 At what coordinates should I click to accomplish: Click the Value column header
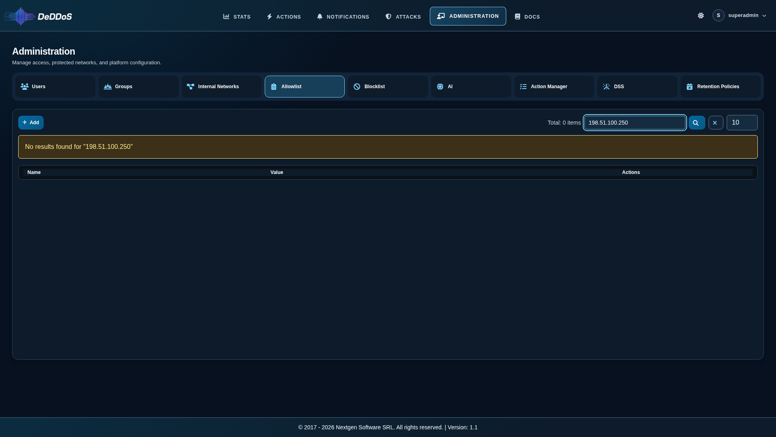coord(277,172)
